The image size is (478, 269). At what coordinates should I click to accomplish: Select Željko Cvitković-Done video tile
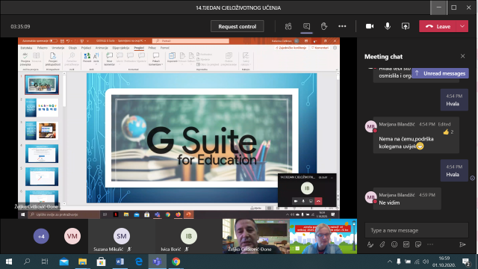(255, 236)
